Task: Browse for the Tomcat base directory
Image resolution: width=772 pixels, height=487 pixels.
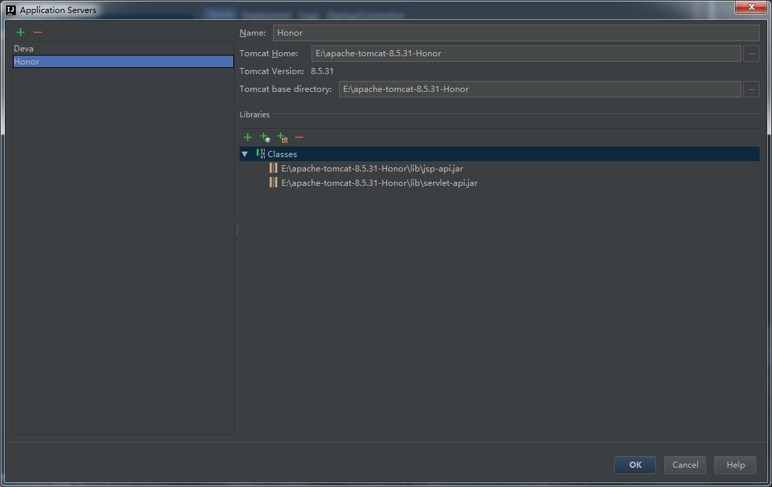Action: [751, 88]
